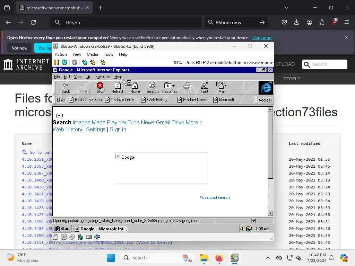
Task: Dismiss the Firefox startup notification banner
Action: 346,37
